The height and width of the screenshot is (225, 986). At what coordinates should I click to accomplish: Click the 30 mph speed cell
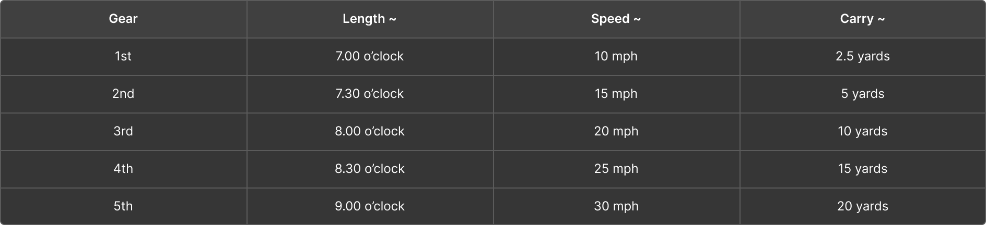616,206
